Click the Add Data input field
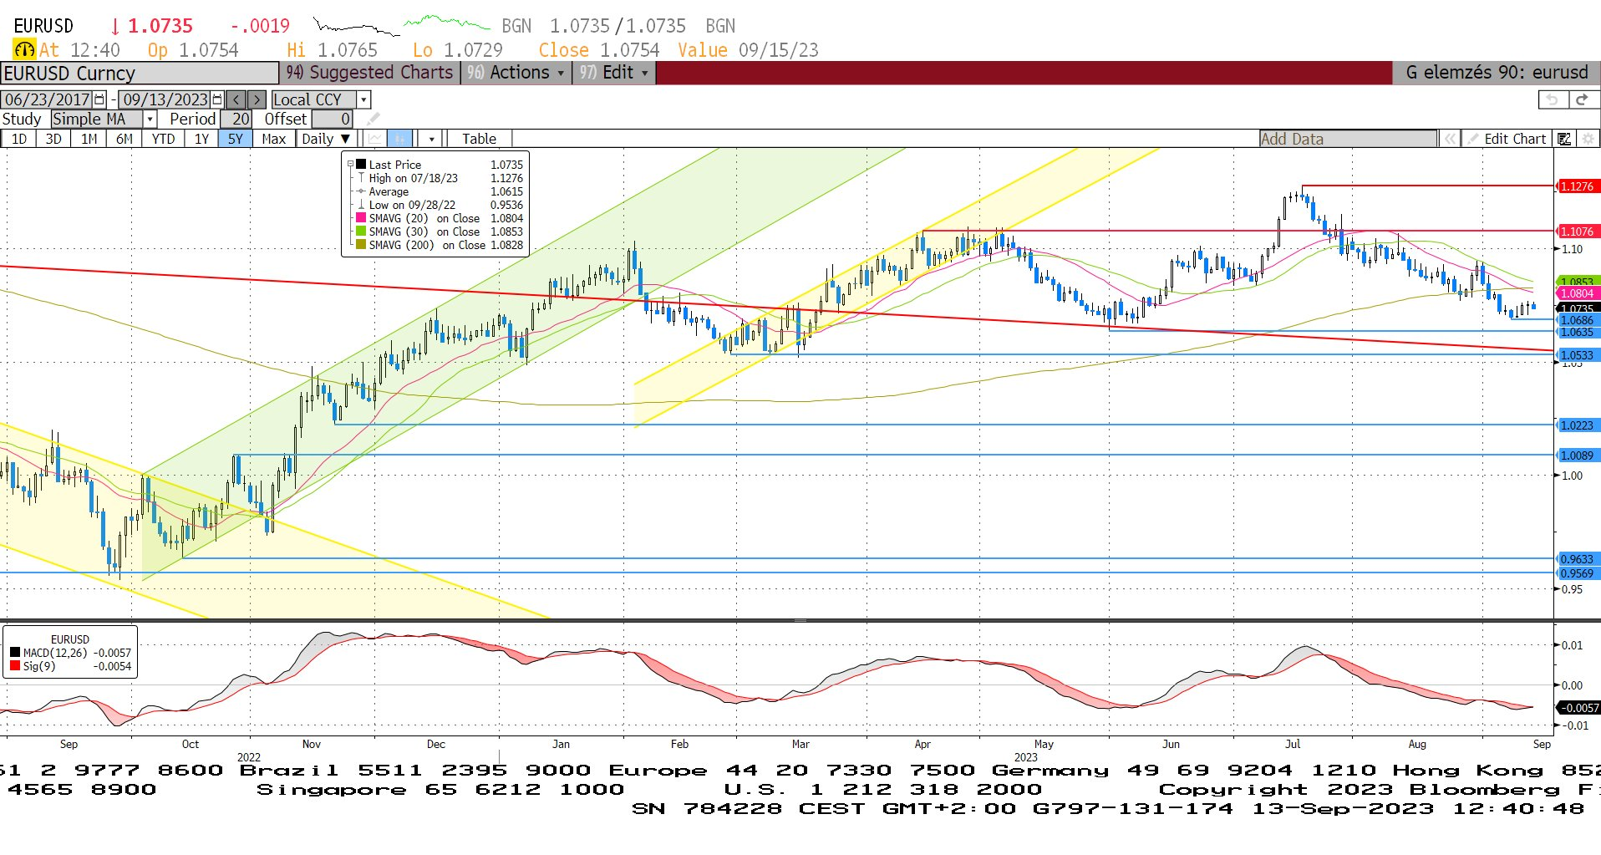 [x=1347, y=139]
